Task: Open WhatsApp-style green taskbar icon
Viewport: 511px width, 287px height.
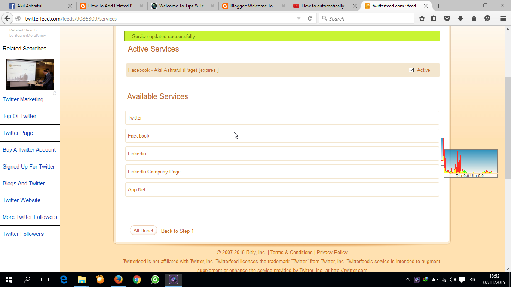Action: point(155,280)
